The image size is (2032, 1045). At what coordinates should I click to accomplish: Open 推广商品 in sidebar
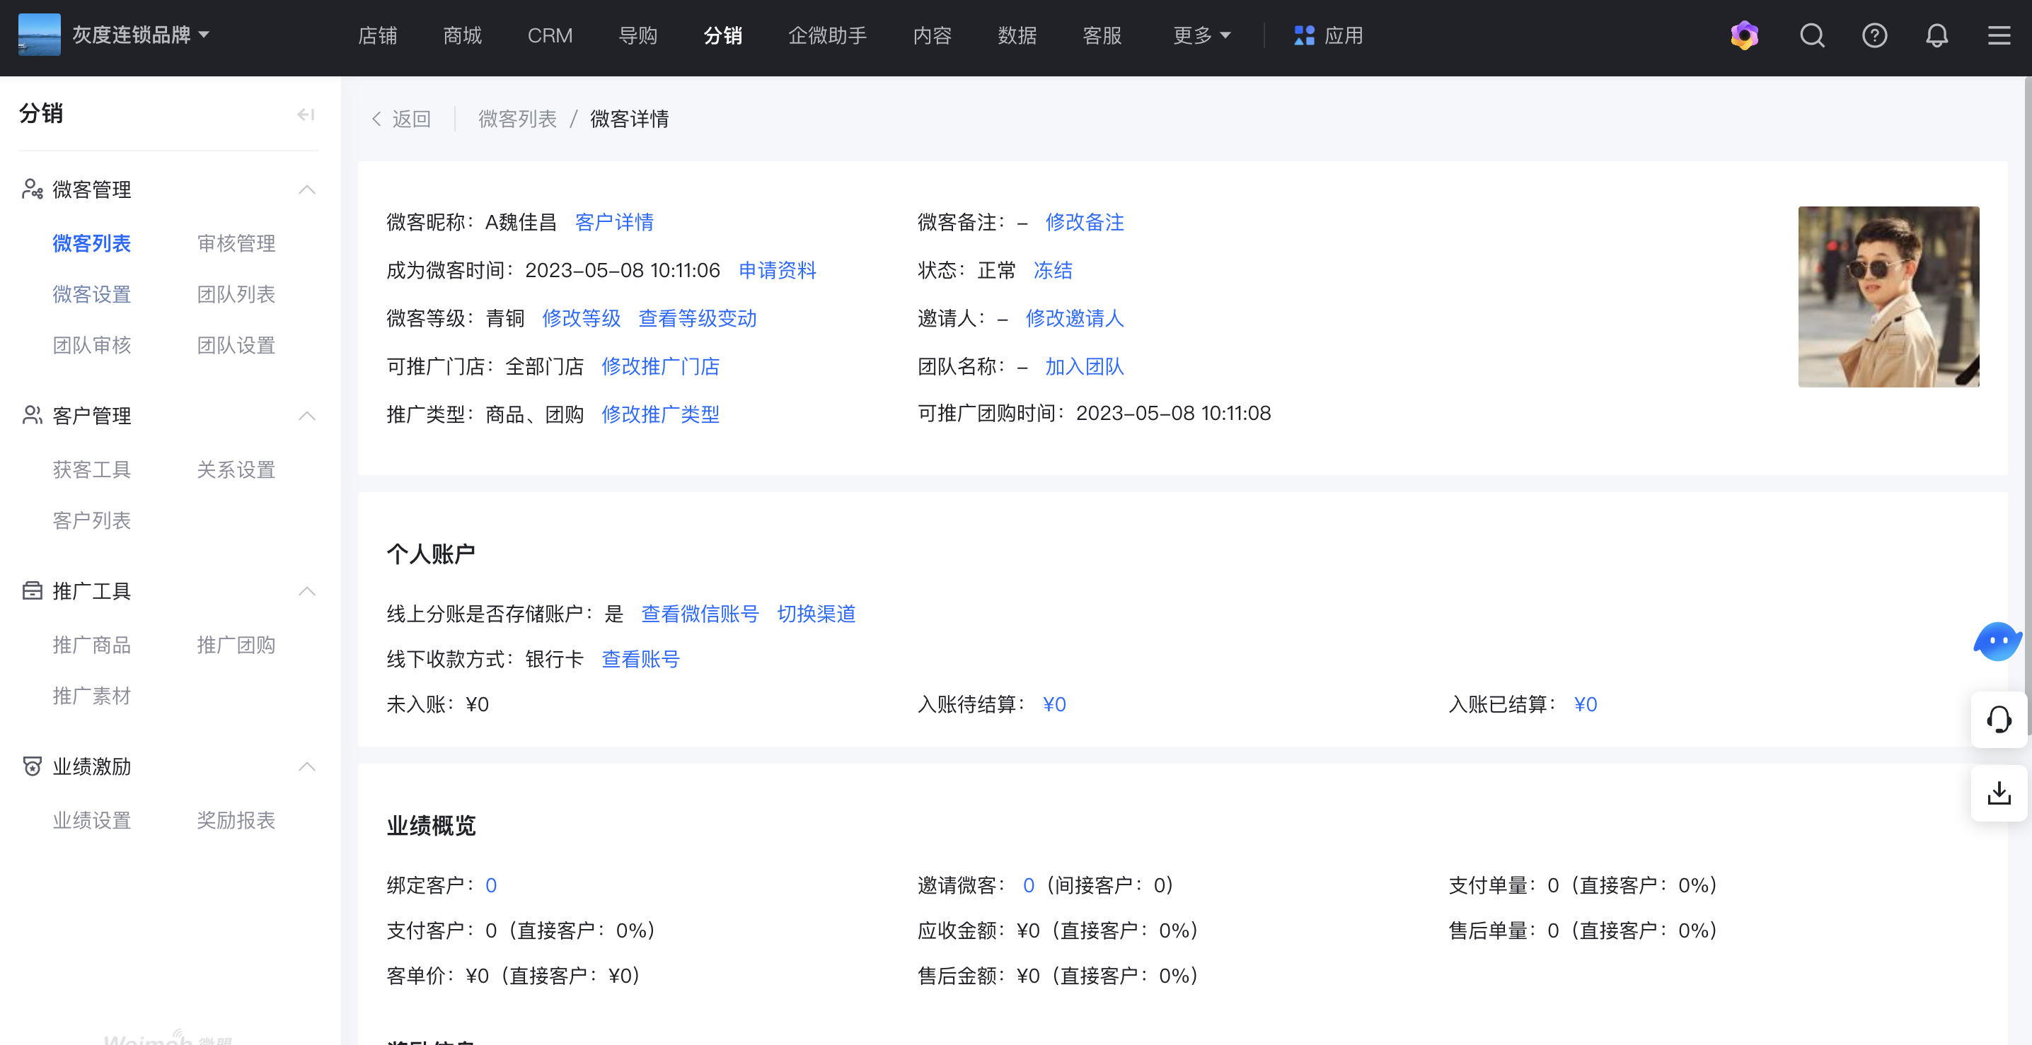click(91, 646)
